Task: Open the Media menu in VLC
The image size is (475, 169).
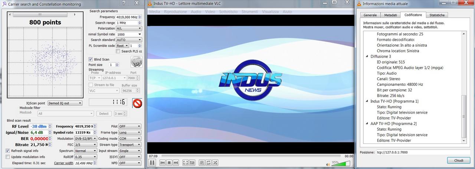Action: click(x=154, y=11)
